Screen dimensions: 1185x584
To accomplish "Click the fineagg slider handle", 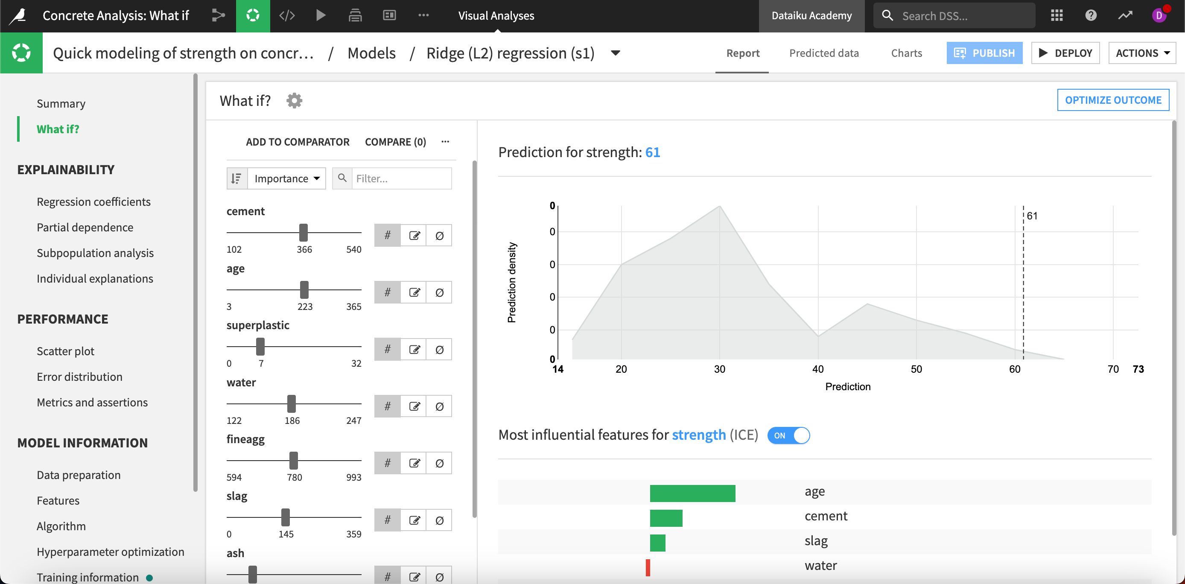I will (x=294, y=461).
